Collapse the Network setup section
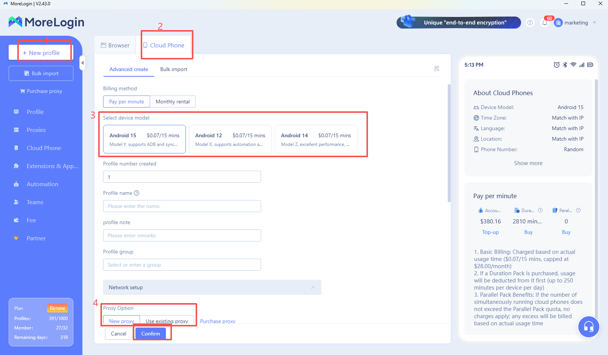 (x=313, y=287)
